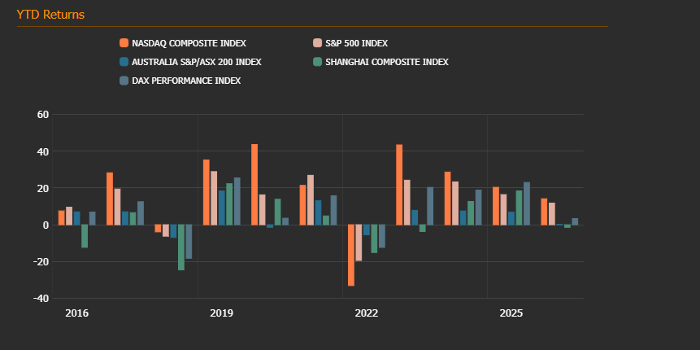Screen dimensions: 700x350
Task: Select the orange NASDAQ bar for 2025
Action: pos(496,206)
